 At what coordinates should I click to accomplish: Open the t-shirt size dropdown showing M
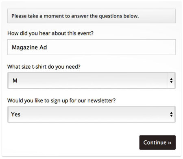(91, 81)
